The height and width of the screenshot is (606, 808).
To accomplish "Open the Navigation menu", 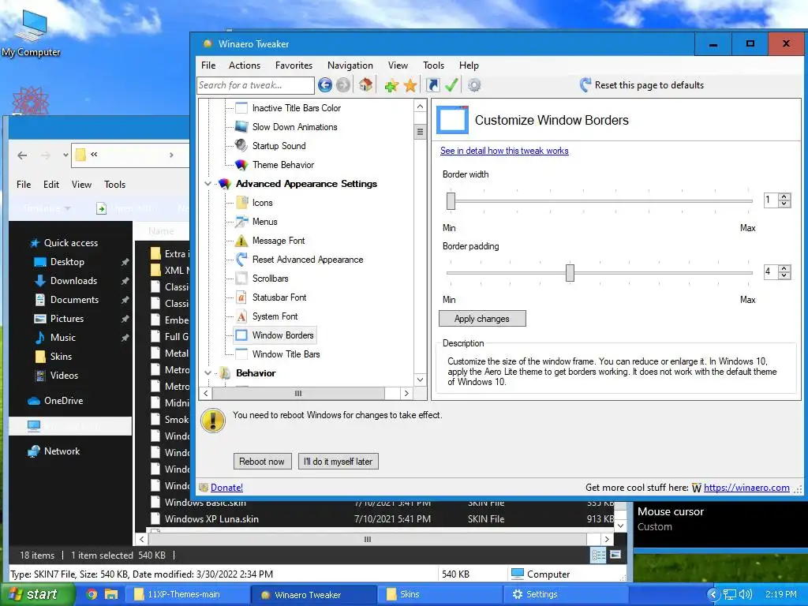I will point(350,65).
